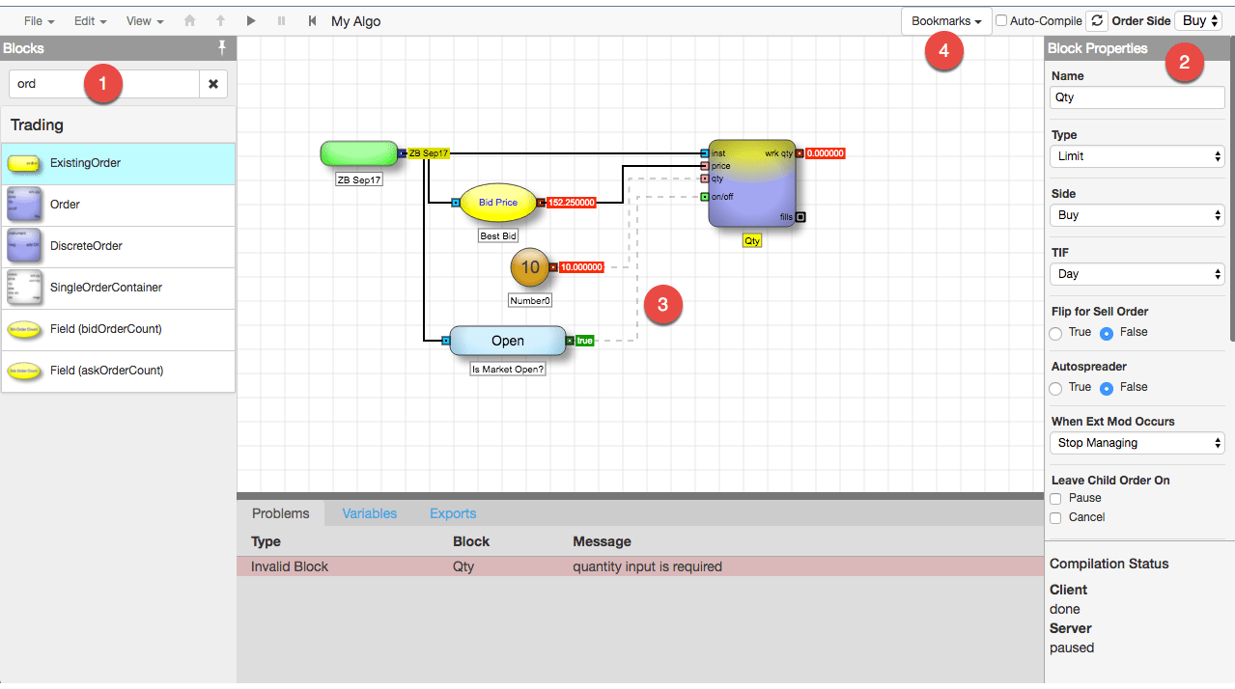Check Leave Child Order On Pause
Screen dimensions: 1235x689
[x=1055, y=498]
